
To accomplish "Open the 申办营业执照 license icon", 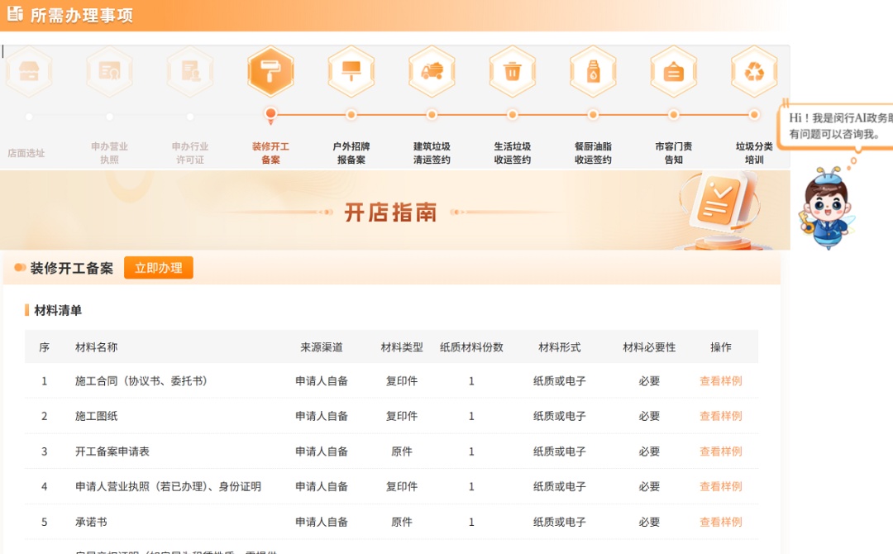I will 109,72.
